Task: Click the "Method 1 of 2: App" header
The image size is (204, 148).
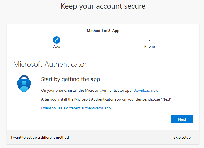Action: pos(103,31)
